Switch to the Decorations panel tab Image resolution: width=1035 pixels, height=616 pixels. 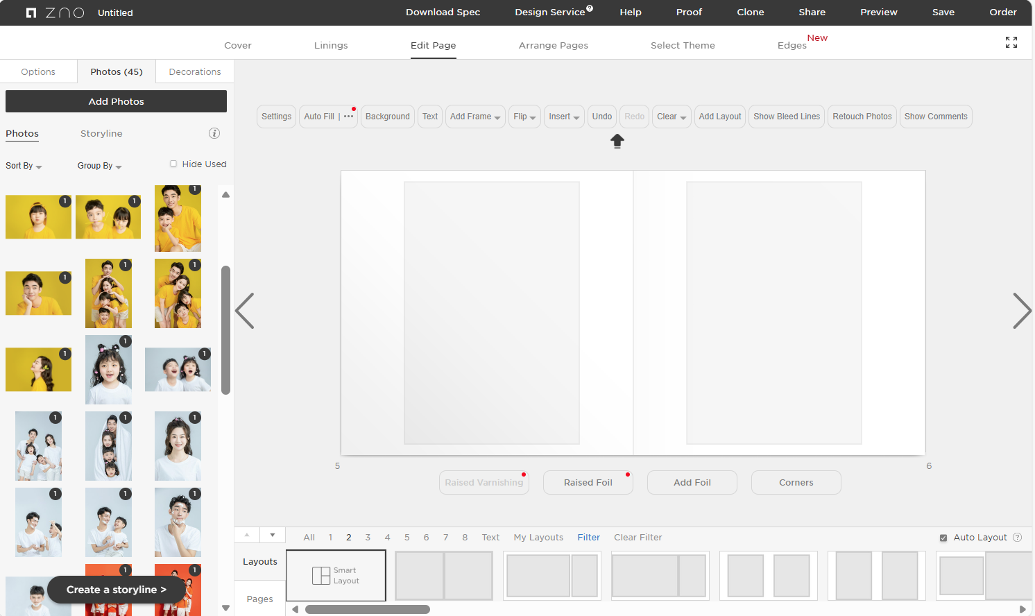(195, 71)
